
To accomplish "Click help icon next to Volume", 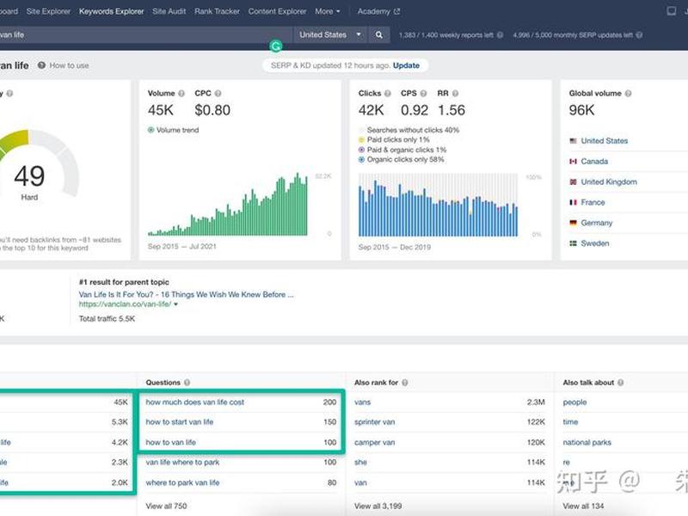I will [181, 94].
